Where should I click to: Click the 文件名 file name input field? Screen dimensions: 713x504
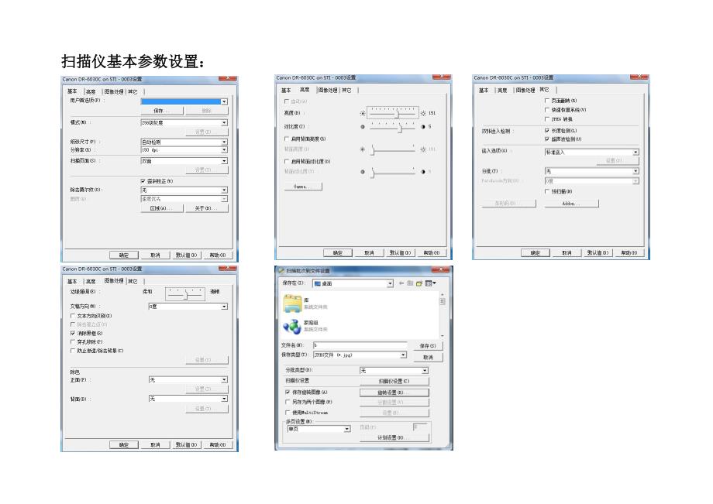360,345
